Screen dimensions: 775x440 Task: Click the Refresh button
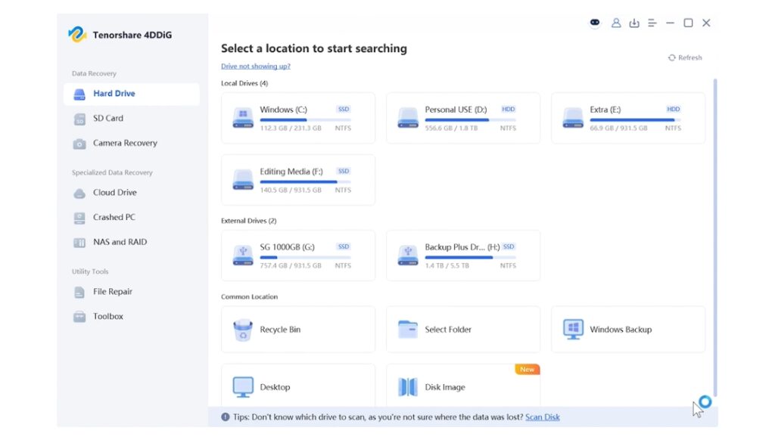click(685, 57)
